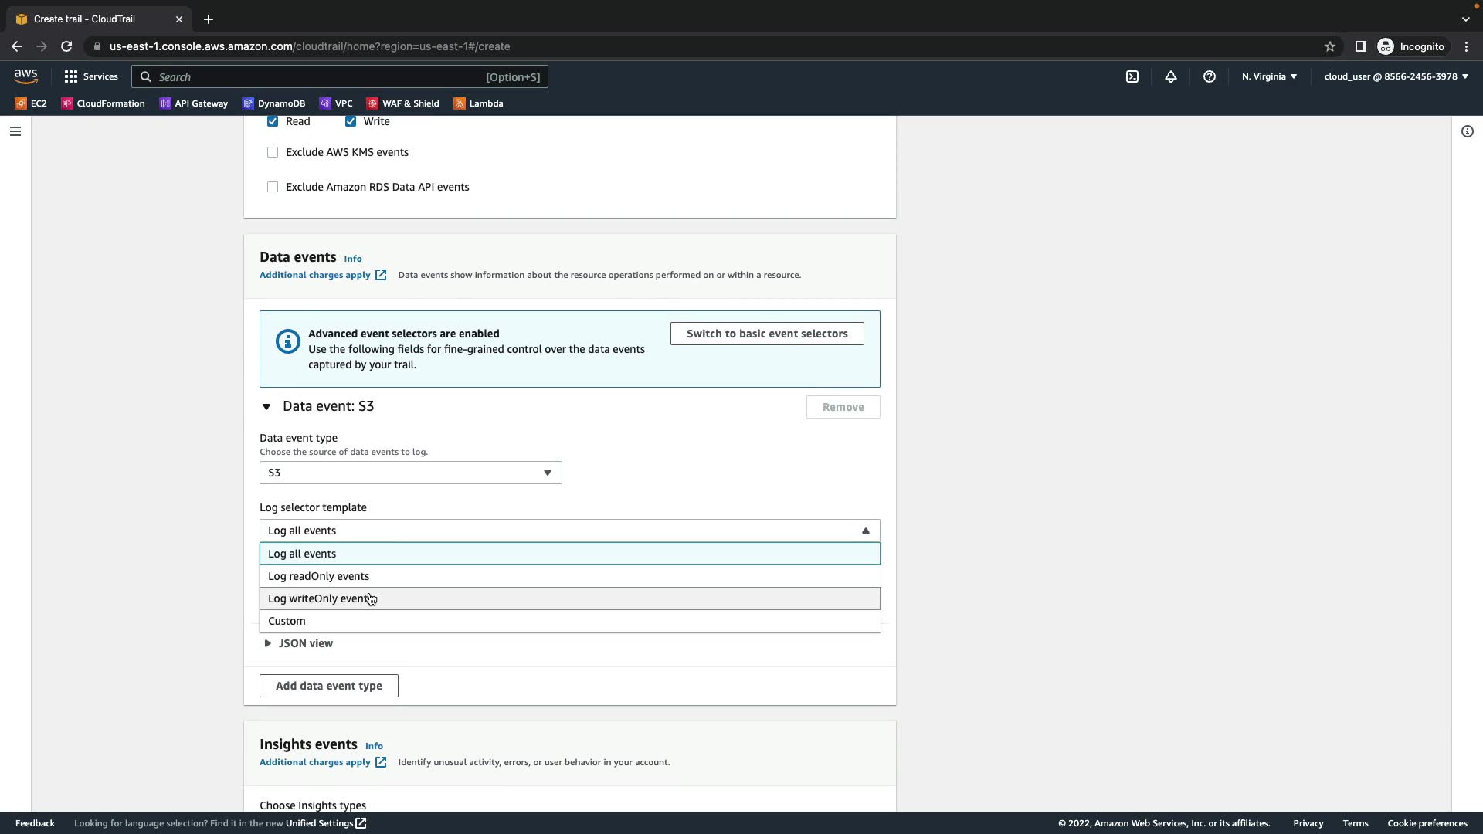Click AWS logo home icon

point(25,76)
